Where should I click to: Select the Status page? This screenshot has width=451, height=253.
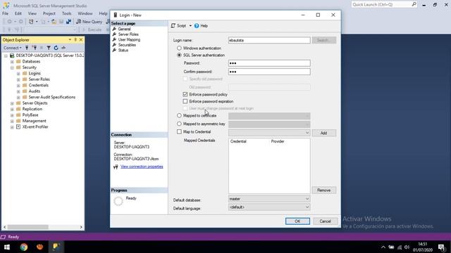click(x=123, y=50)
